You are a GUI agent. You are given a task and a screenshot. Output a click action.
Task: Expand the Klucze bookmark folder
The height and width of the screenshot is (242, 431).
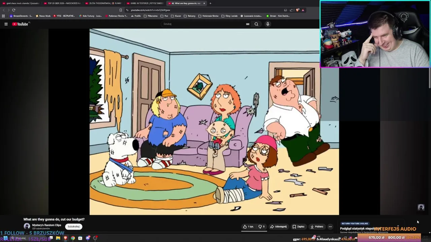(176, 16)
